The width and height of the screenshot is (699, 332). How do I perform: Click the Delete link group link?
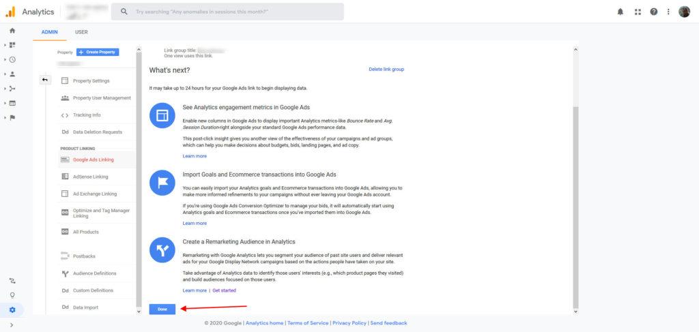(x=386, y=70)
